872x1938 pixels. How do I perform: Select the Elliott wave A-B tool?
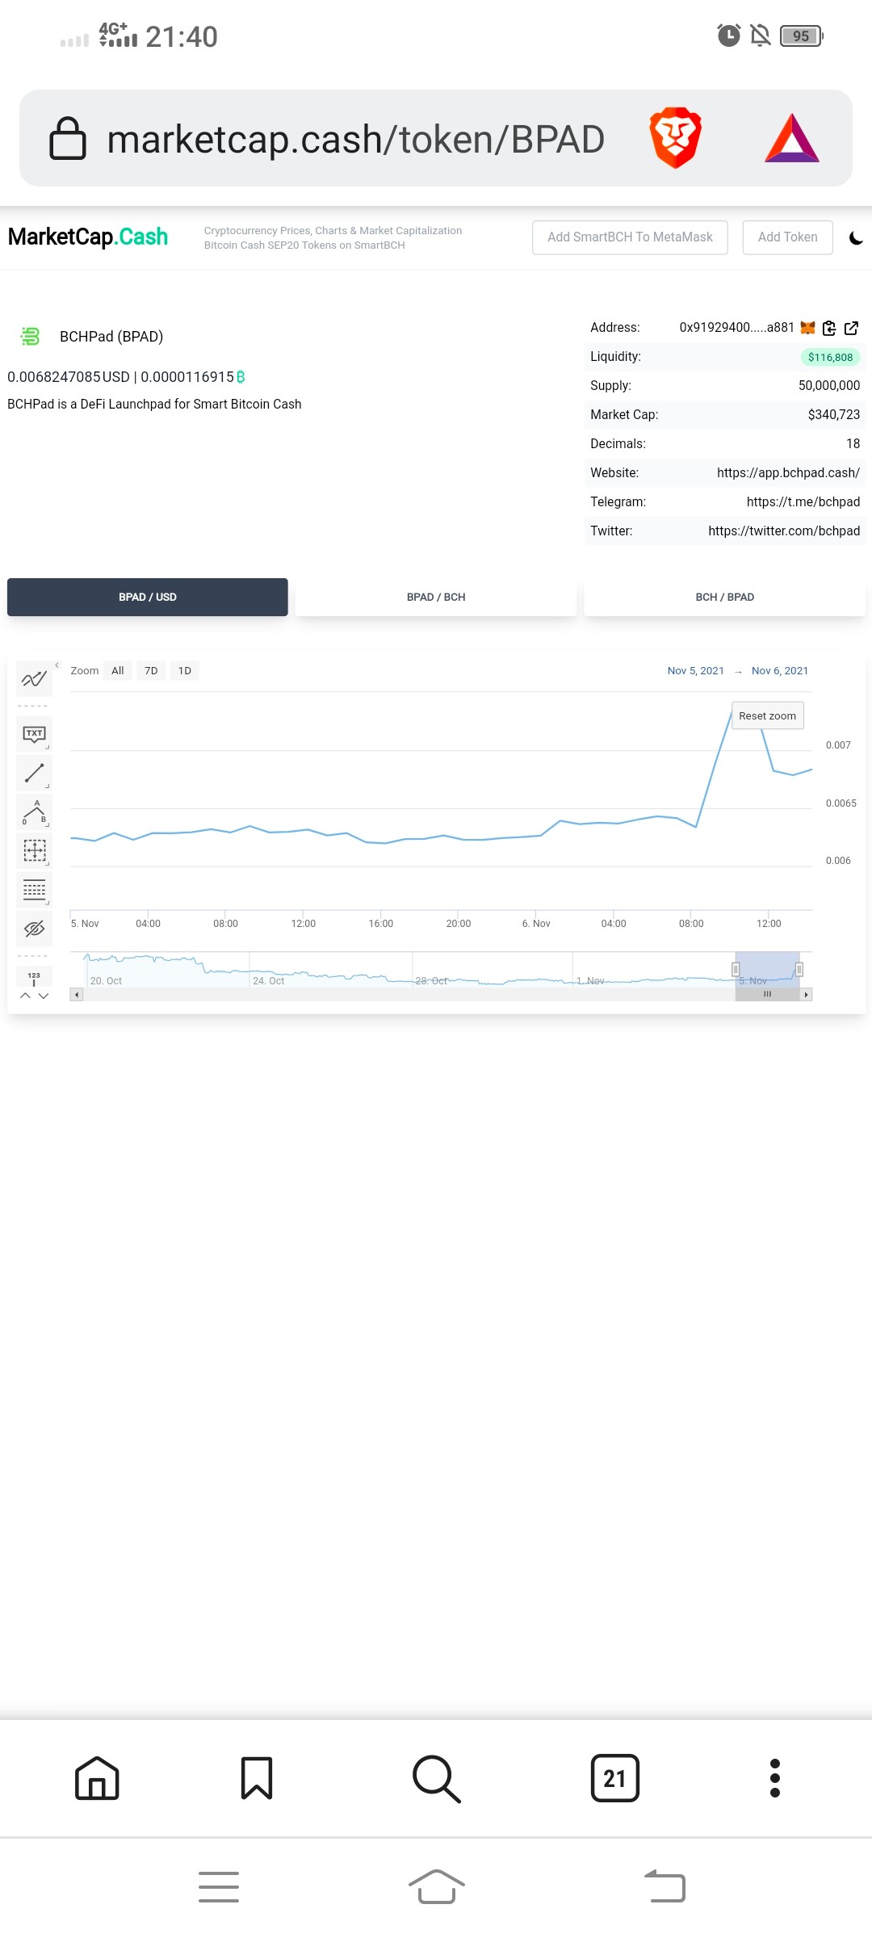pos(34,812)
